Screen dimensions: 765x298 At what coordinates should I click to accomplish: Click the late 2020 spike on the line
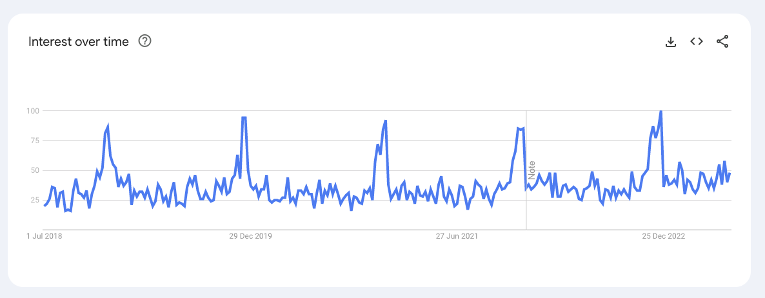pyautogui.click(x=385, y=121)
